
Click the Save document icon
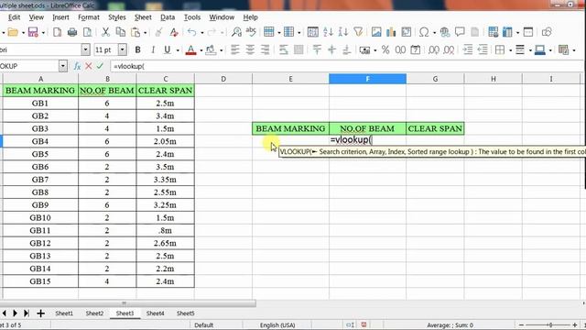[33, 33]
